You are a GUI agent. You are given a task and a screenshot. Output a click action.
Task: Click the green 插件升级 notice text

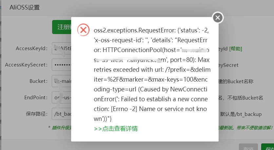point(62,128)
